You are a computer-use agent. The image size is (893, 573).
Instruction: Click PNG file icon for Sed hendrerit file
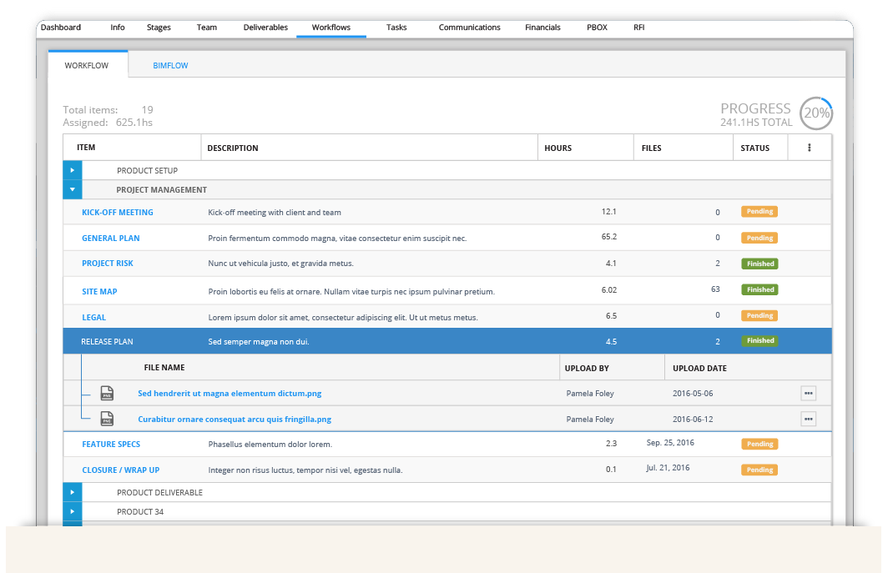(107, 393)
